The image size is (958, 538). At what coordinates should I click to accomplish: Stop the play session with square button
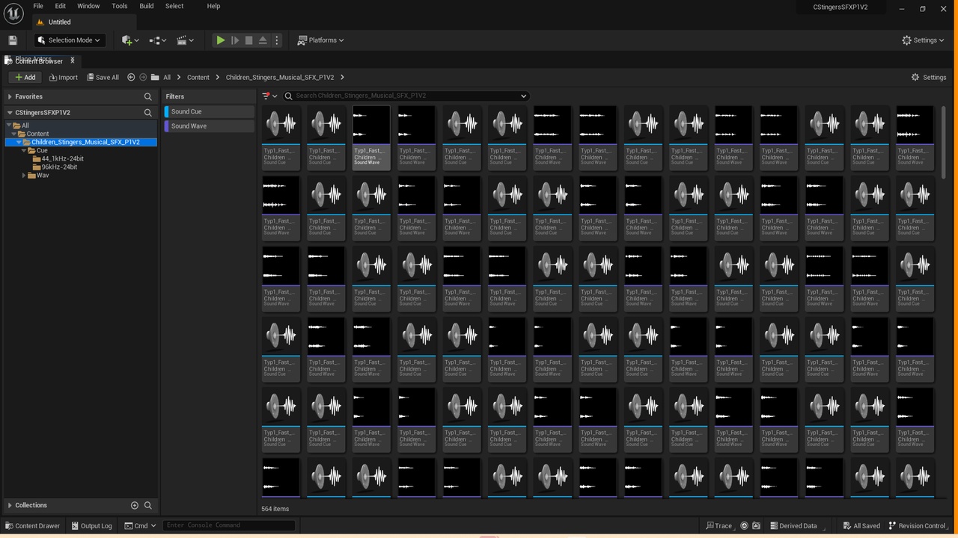[249, 40]
